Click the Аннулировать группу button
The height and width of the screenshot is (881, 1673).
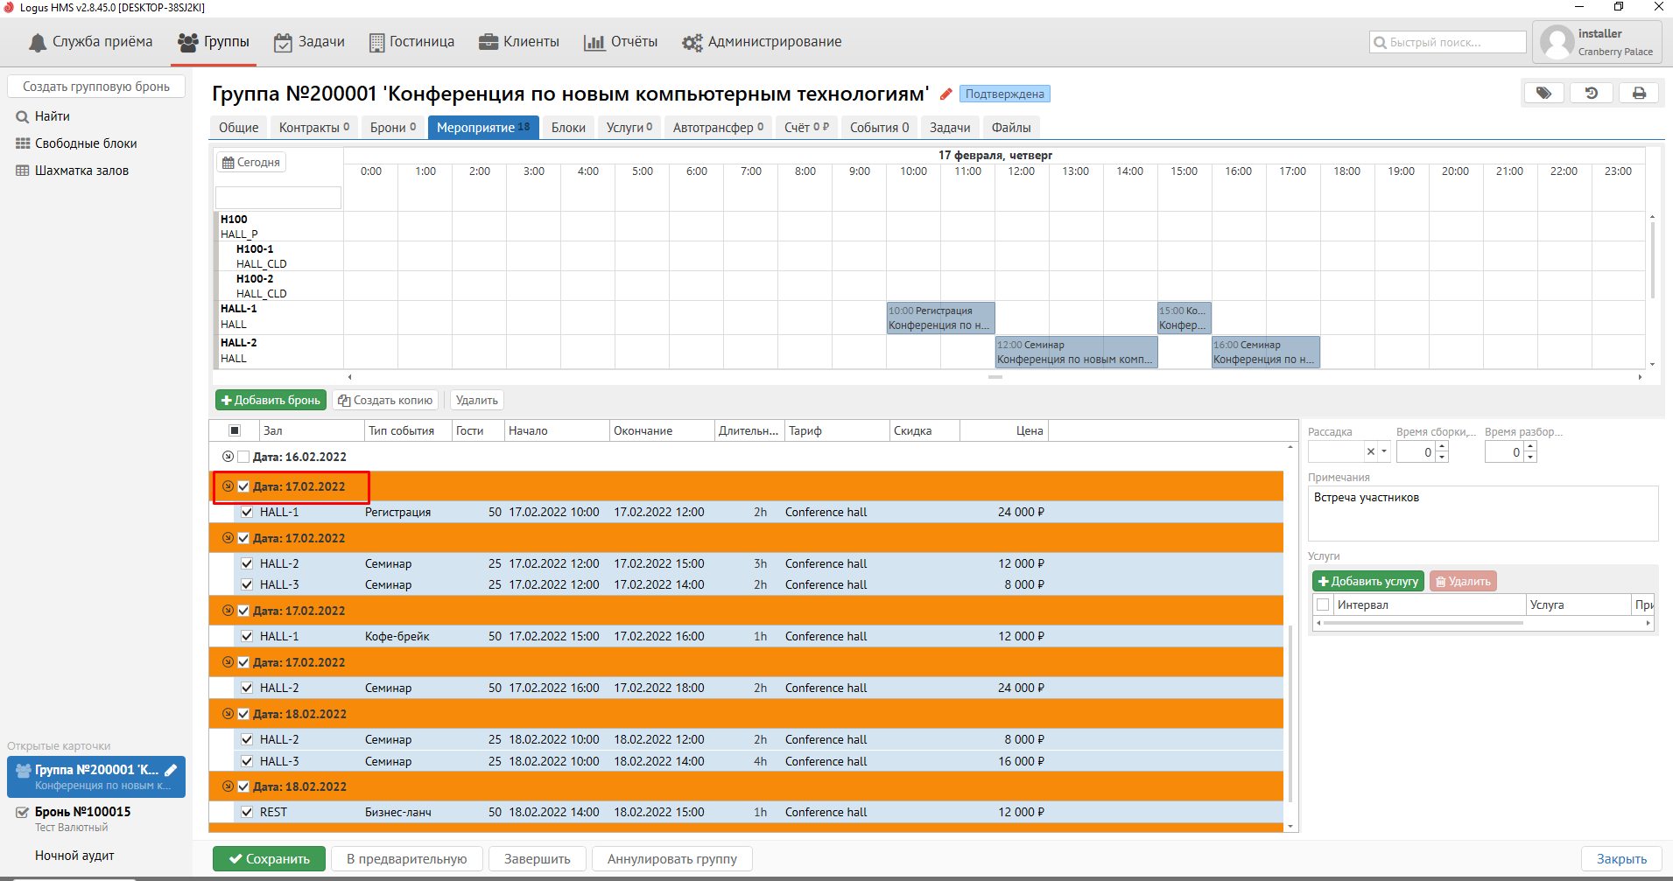(671, 859)
